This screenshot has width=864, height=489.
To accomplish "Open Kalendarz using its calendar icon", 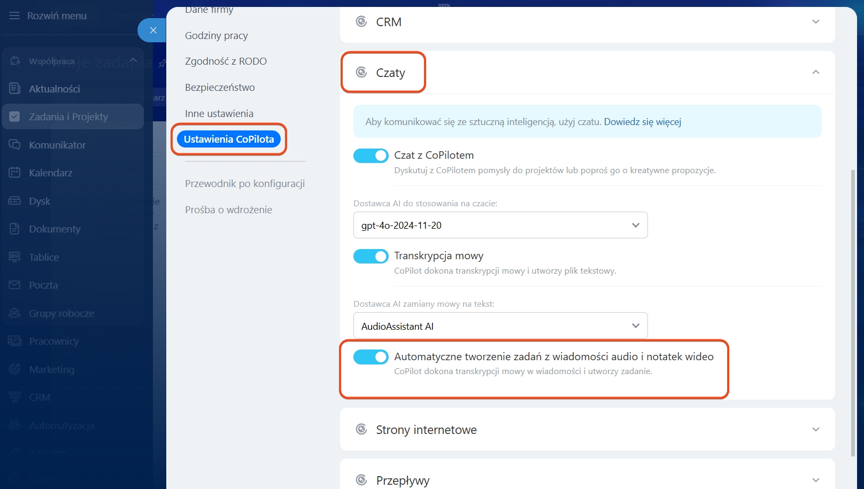I will (x=15, y=173).
